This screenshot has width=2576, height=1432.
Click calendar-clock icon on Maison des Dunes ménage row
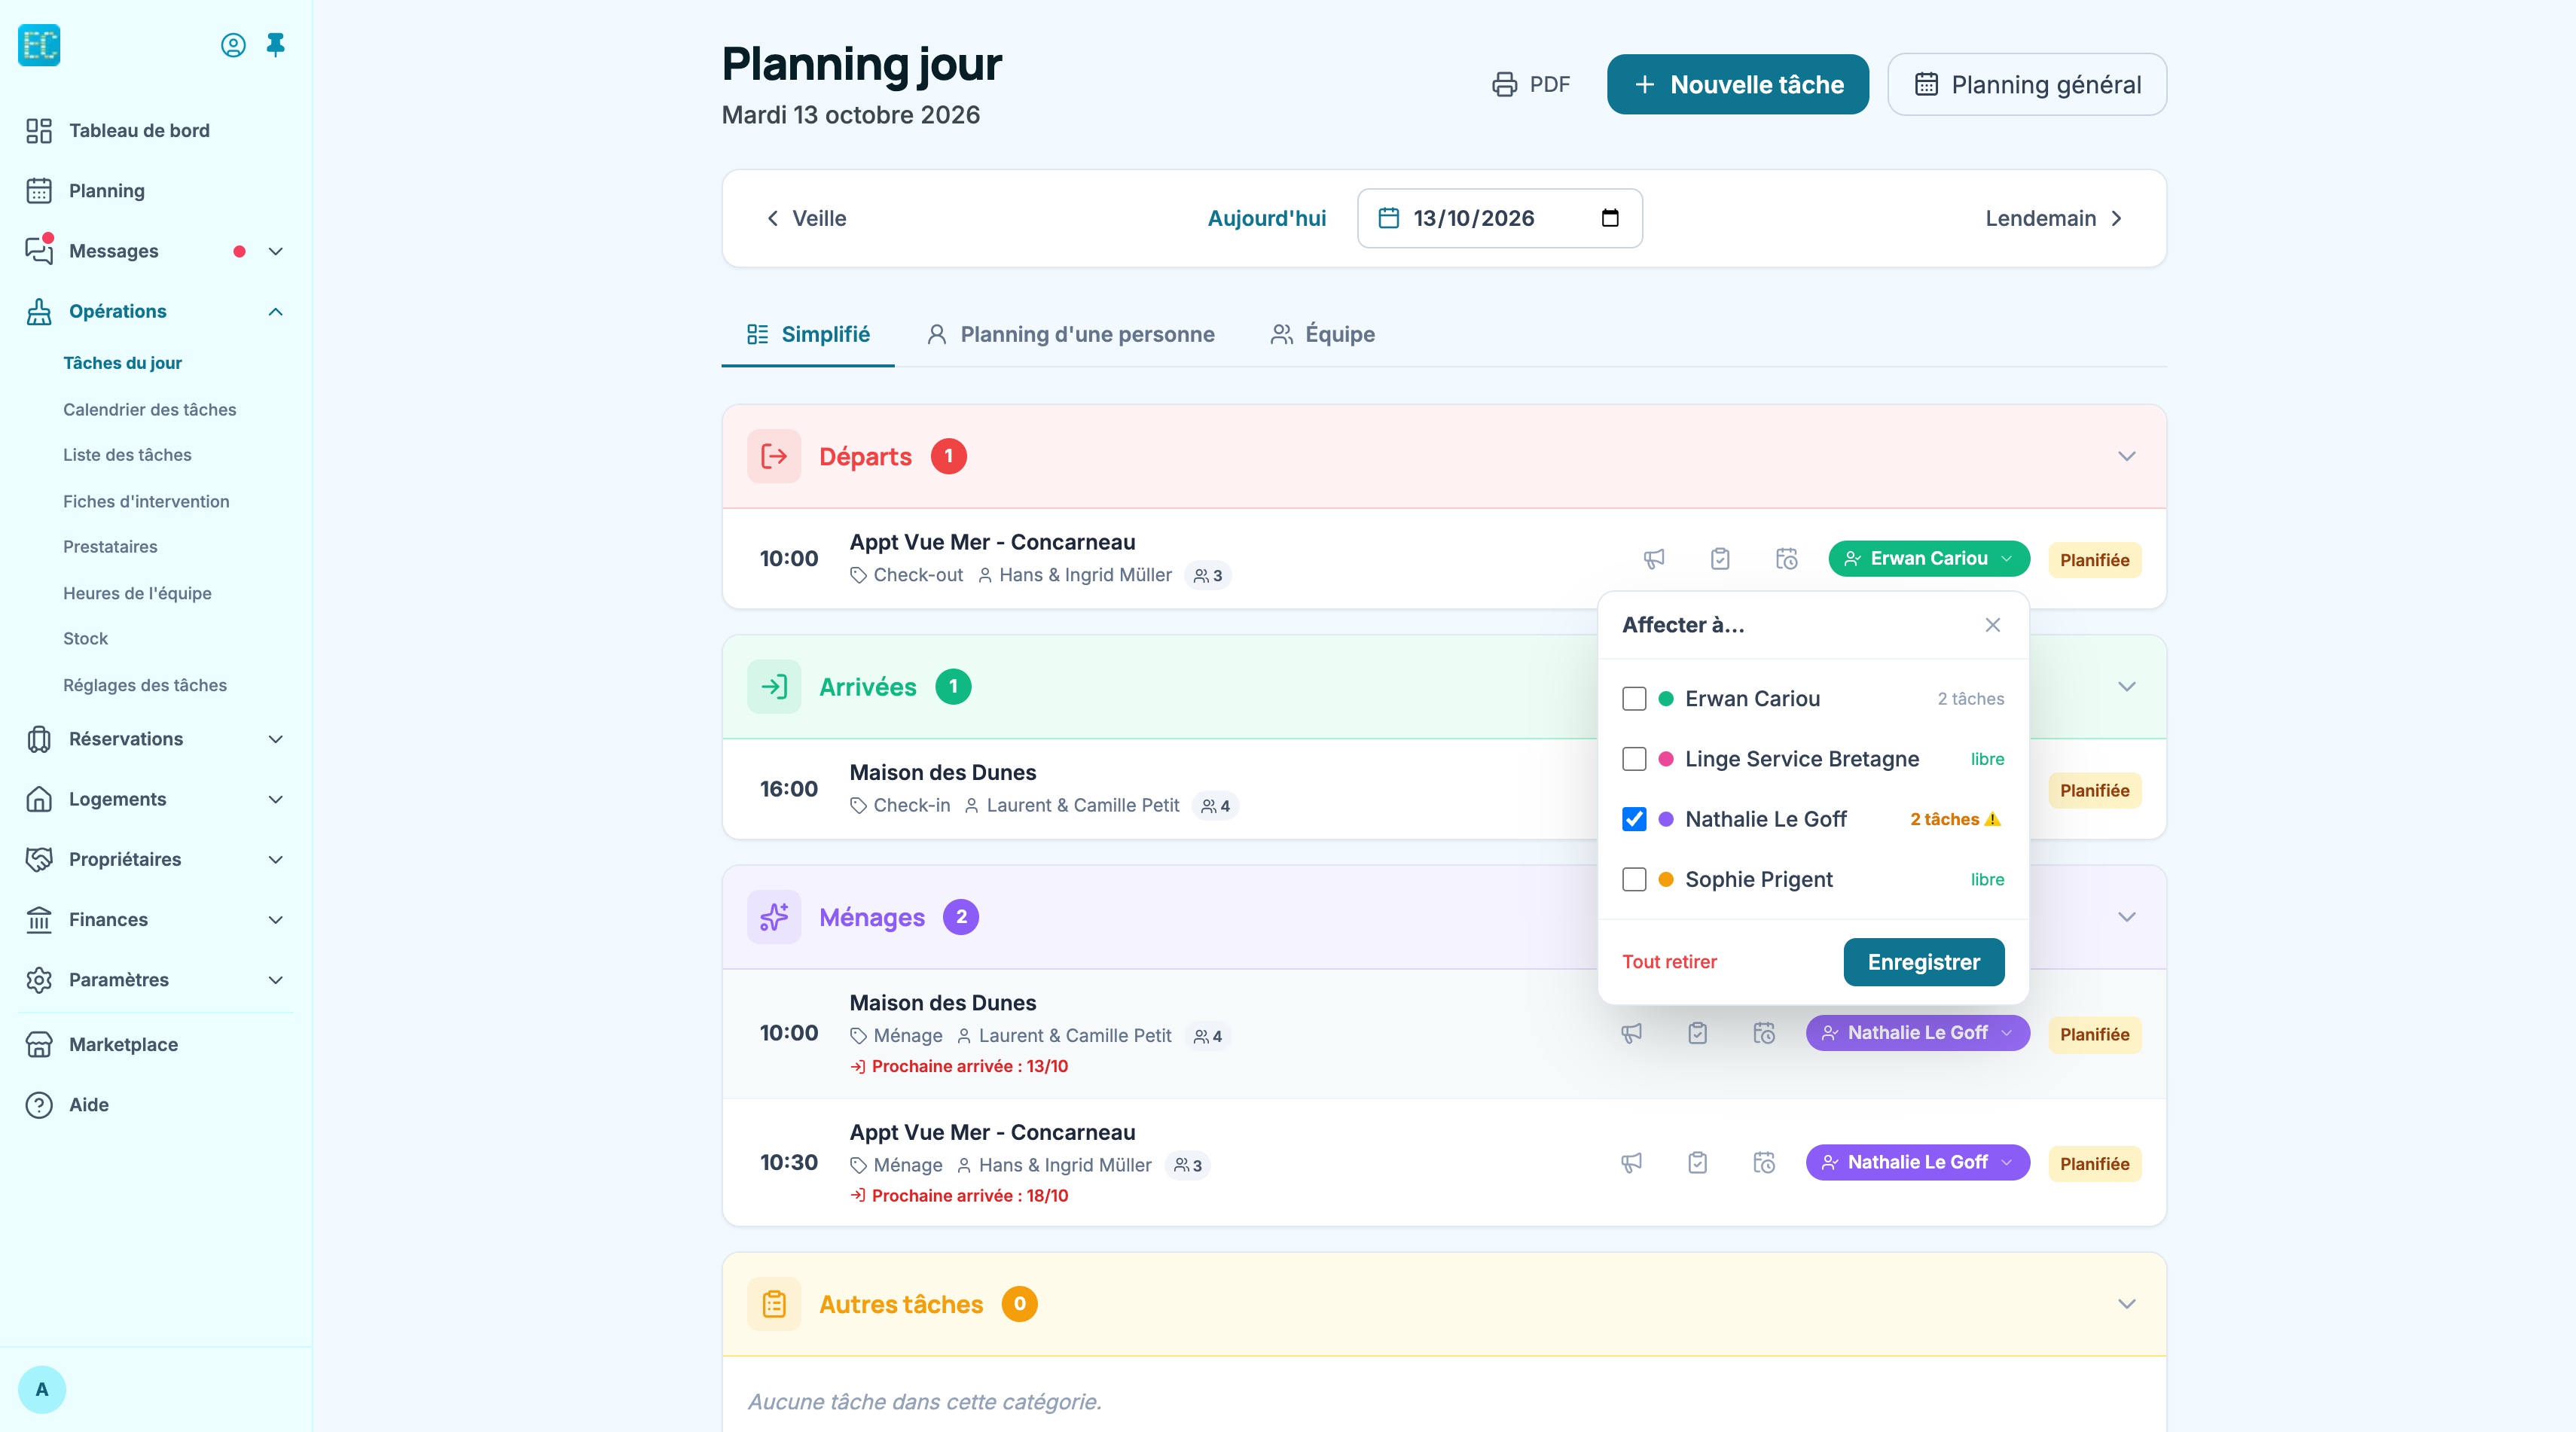[1764, 1033]
